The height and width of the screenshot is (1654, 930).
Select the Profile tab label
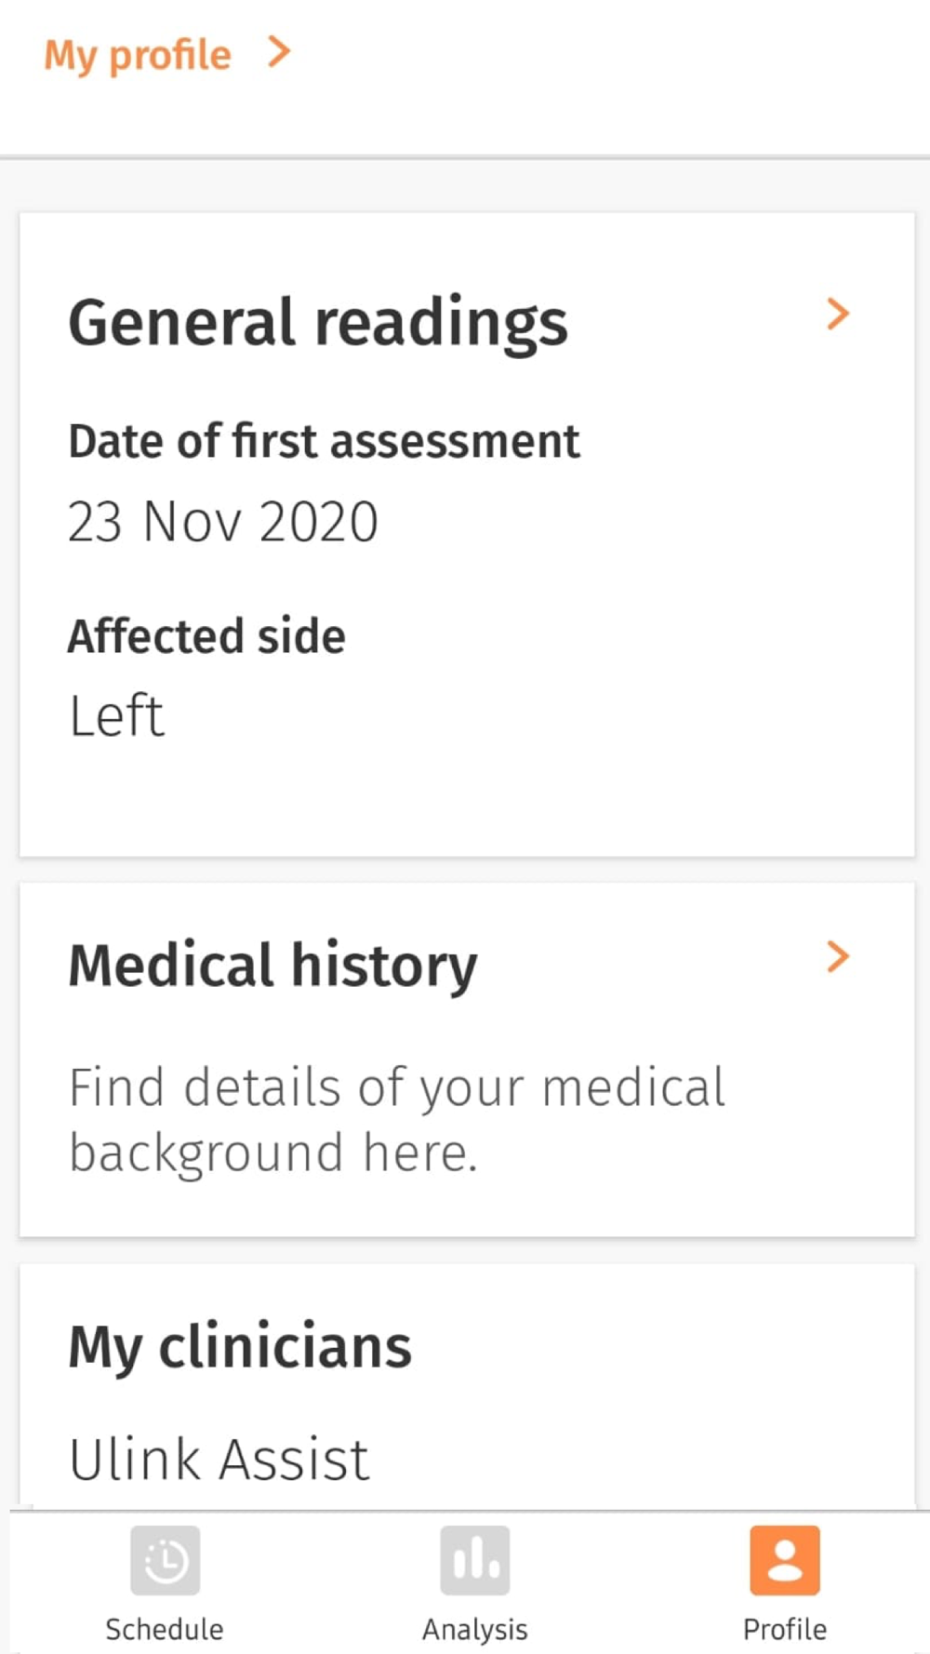click(x=785, y=1629)
